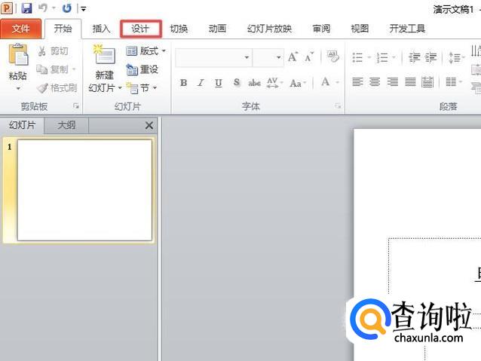Expand the 新建幻灯片 New Slide dropdown arrow
The image size is (481, 361).
pos(120,88)
